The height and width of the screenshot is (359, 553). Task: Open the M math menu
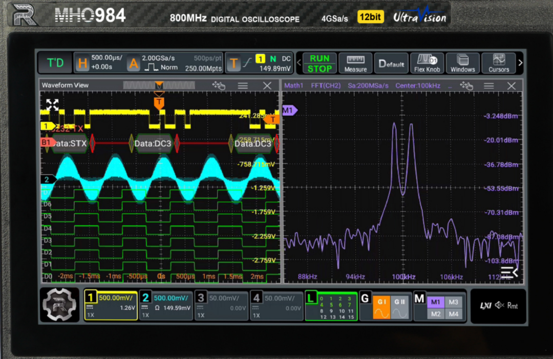419,299
